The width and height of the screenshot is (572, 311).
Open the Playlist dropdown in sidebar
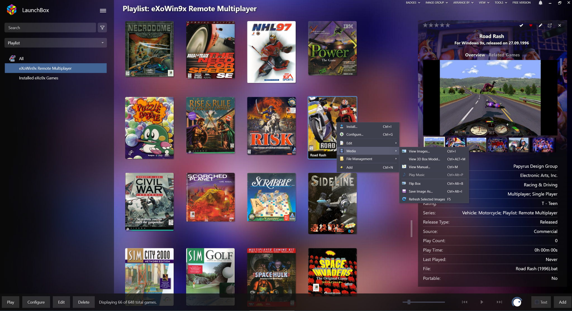[x=56, y=43]
